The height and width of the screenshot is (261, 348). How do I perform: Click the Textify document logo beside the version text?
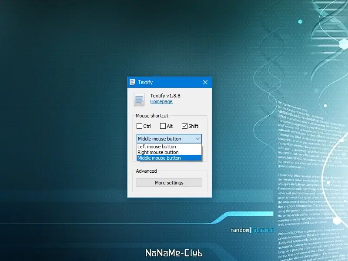139,100
